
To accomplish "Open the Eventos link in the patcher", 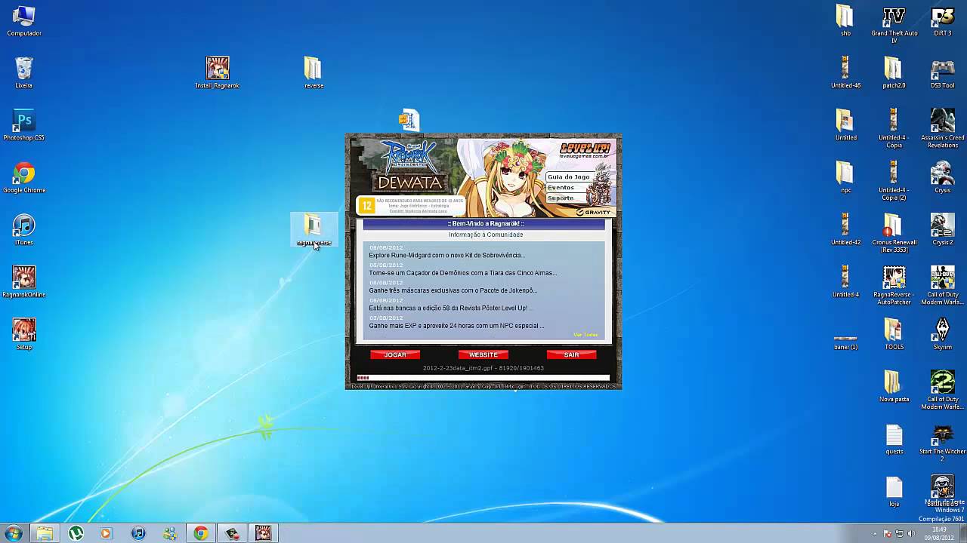I will point(561,187).
